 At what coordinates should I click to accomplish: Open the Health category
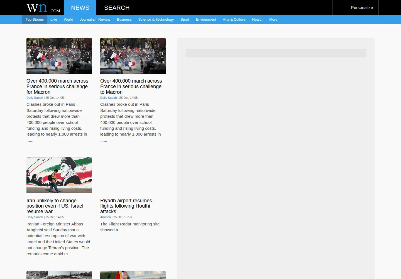257,20
